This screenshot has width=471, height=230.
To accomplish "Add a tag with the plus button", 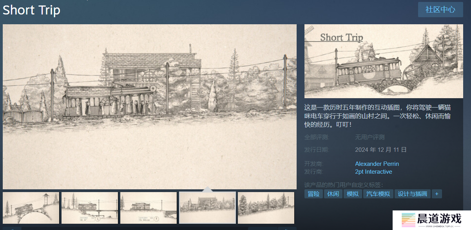I will (x=437, y=194).
